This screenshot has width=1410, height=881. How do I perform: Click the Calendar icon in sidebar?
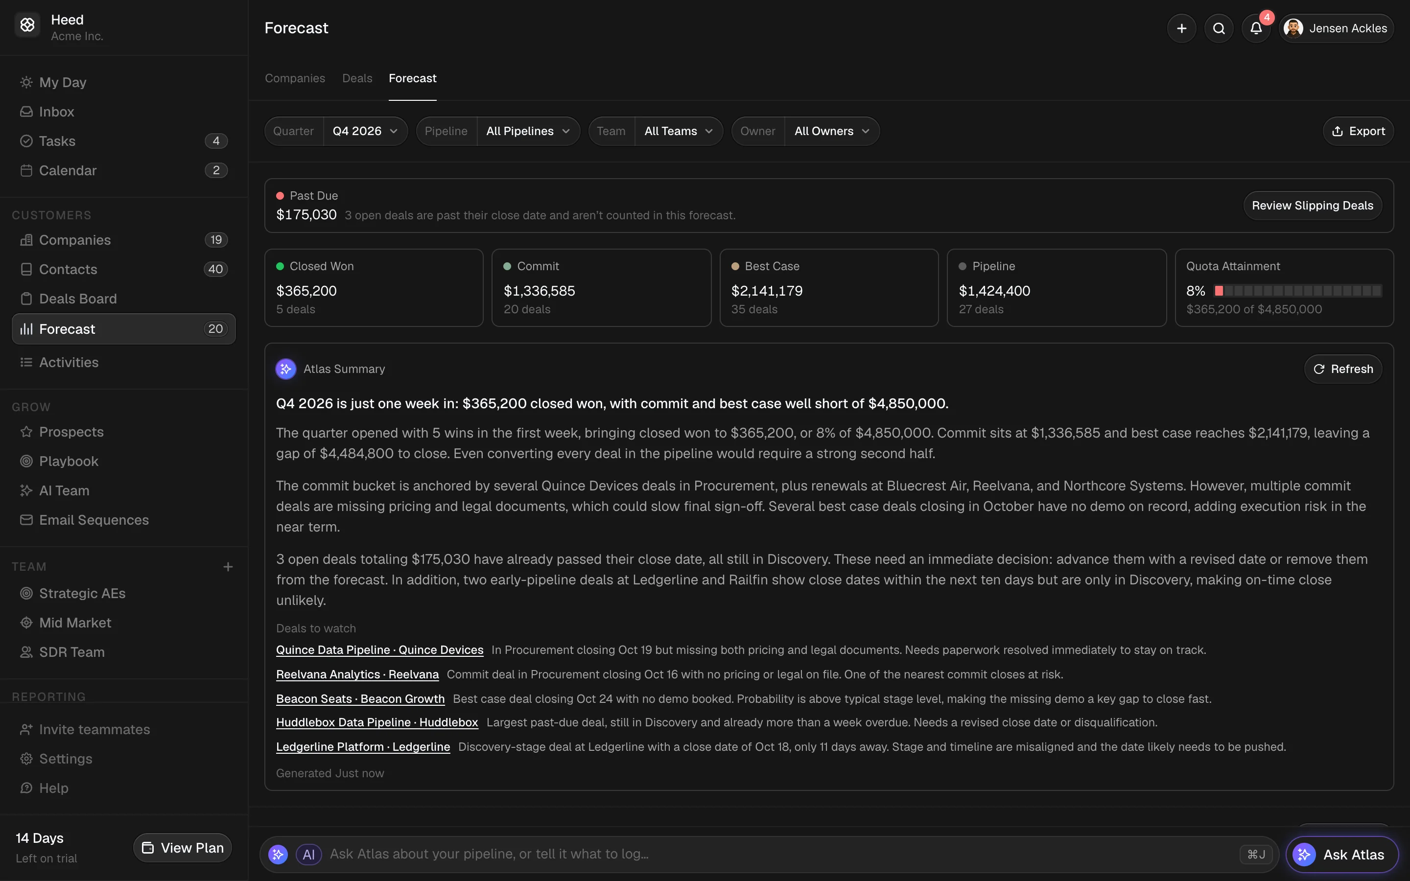pos(26,170)
